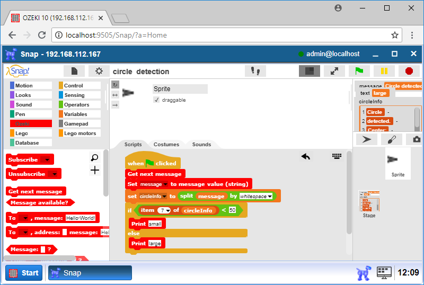The height and width of the screenshot is (285, 424).
Task: Open the Pen block category
Action: [x=31, y=114]
